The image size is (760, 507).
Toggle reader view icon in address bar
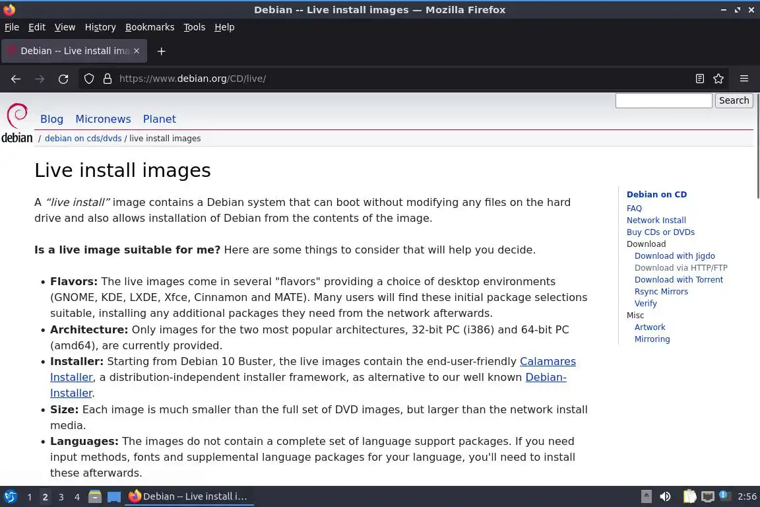699,79
